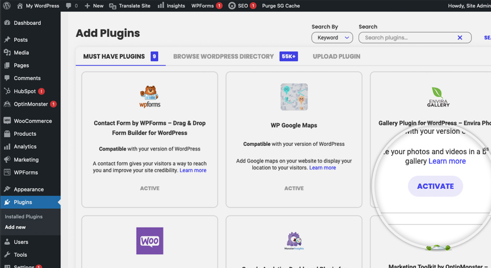
Task: Open Translate Site from admin bar
Action: click(130, 6)
